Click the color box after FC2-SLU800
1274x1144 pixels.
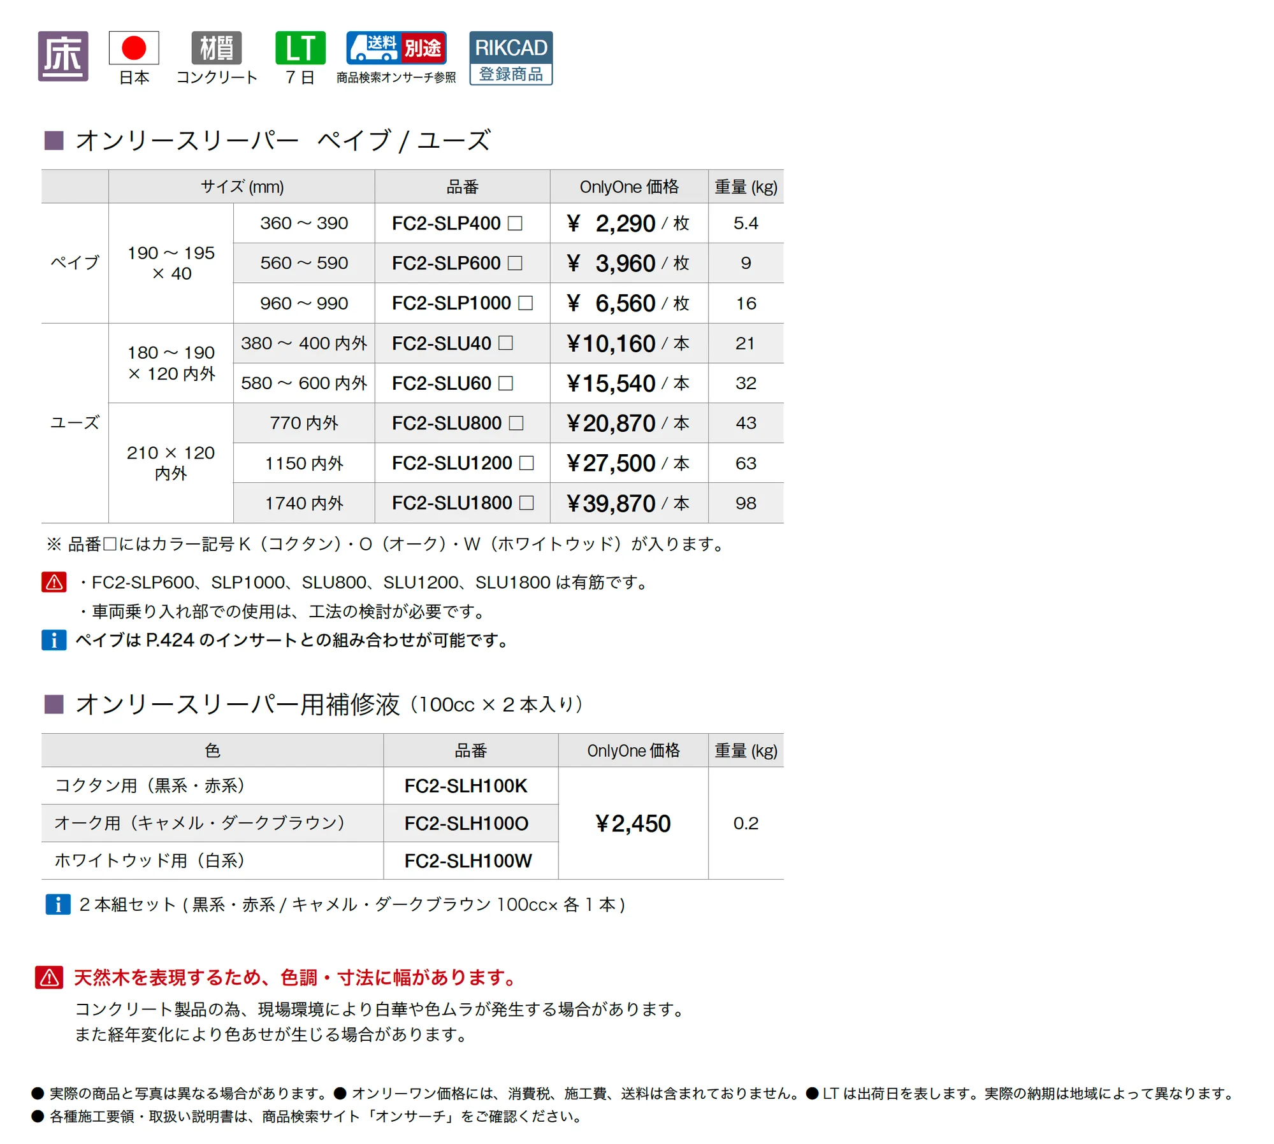(516, 423)
